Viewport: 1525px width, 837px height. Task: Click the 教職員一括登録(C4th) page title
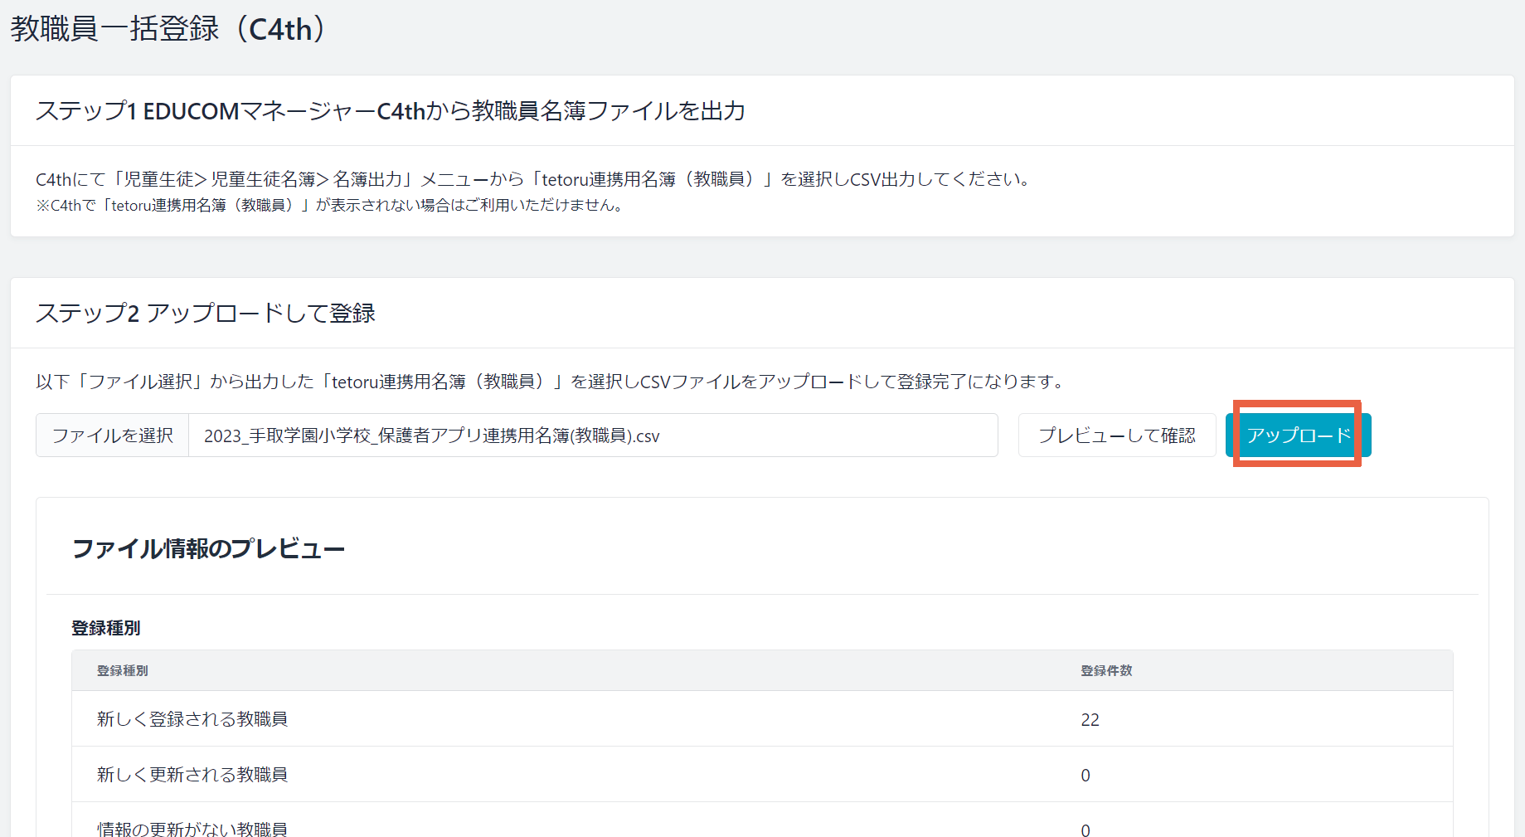[170, 29]
